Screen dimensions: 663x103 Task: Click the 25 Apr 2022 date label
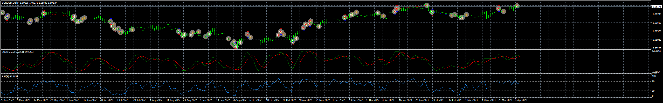(x=7, y=100)
